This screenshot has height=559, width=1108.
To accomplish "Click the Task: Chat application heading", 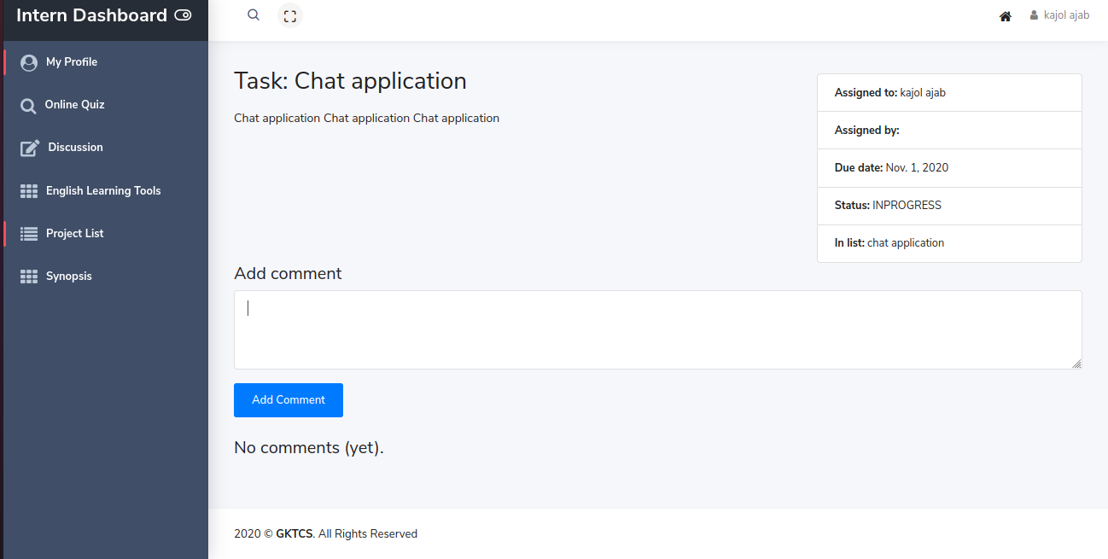I will coord(350,81).
